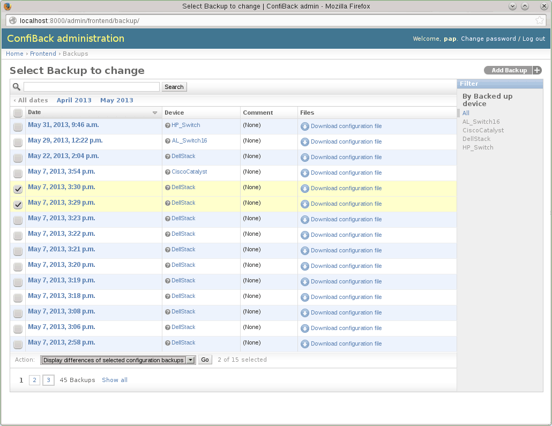Image resolution: width=552 pixels, height=426 pixels.
Task: Filter backups by DellStack device
Action: 476,139
